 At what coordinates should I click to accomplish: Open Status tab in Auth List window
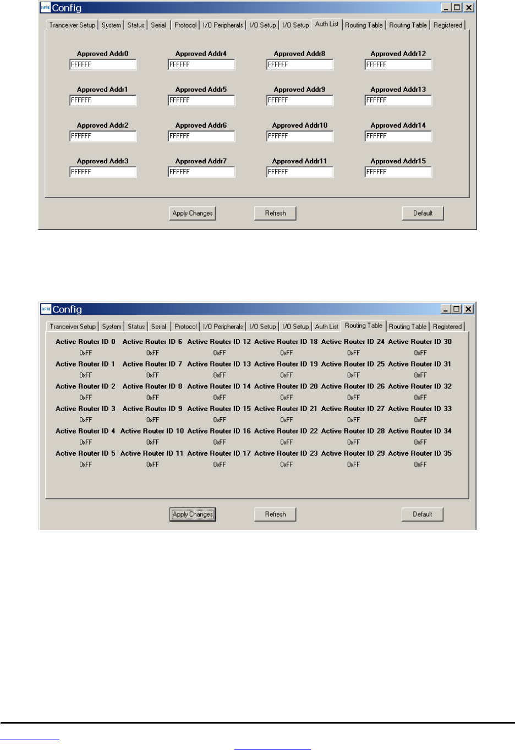(136, 25)
